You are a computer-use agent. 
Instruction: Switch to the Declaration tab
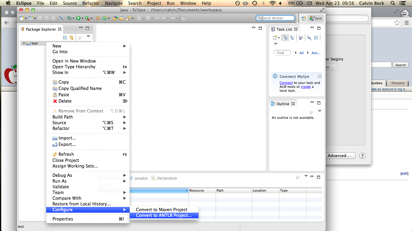point(164,178)
